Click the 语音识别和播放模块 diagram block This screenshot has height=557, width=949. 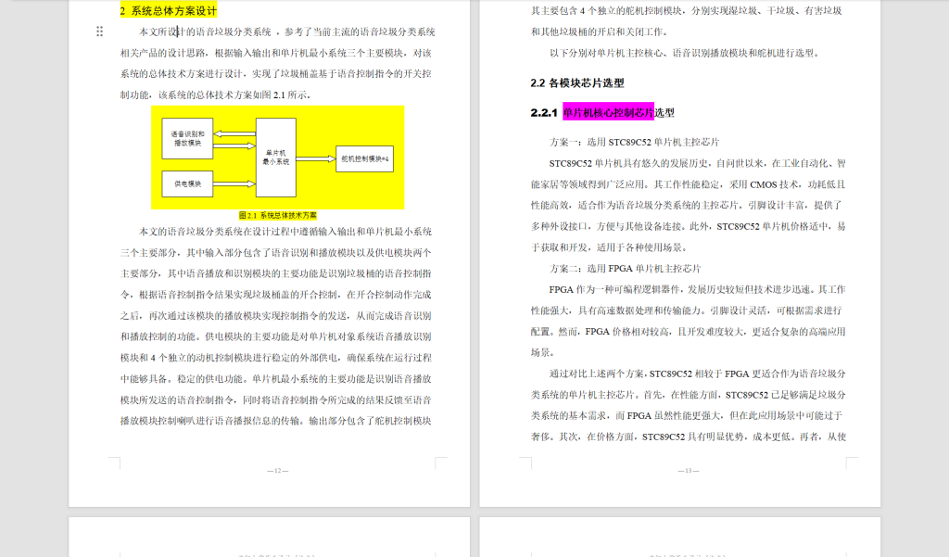click(x=187, y=137)
